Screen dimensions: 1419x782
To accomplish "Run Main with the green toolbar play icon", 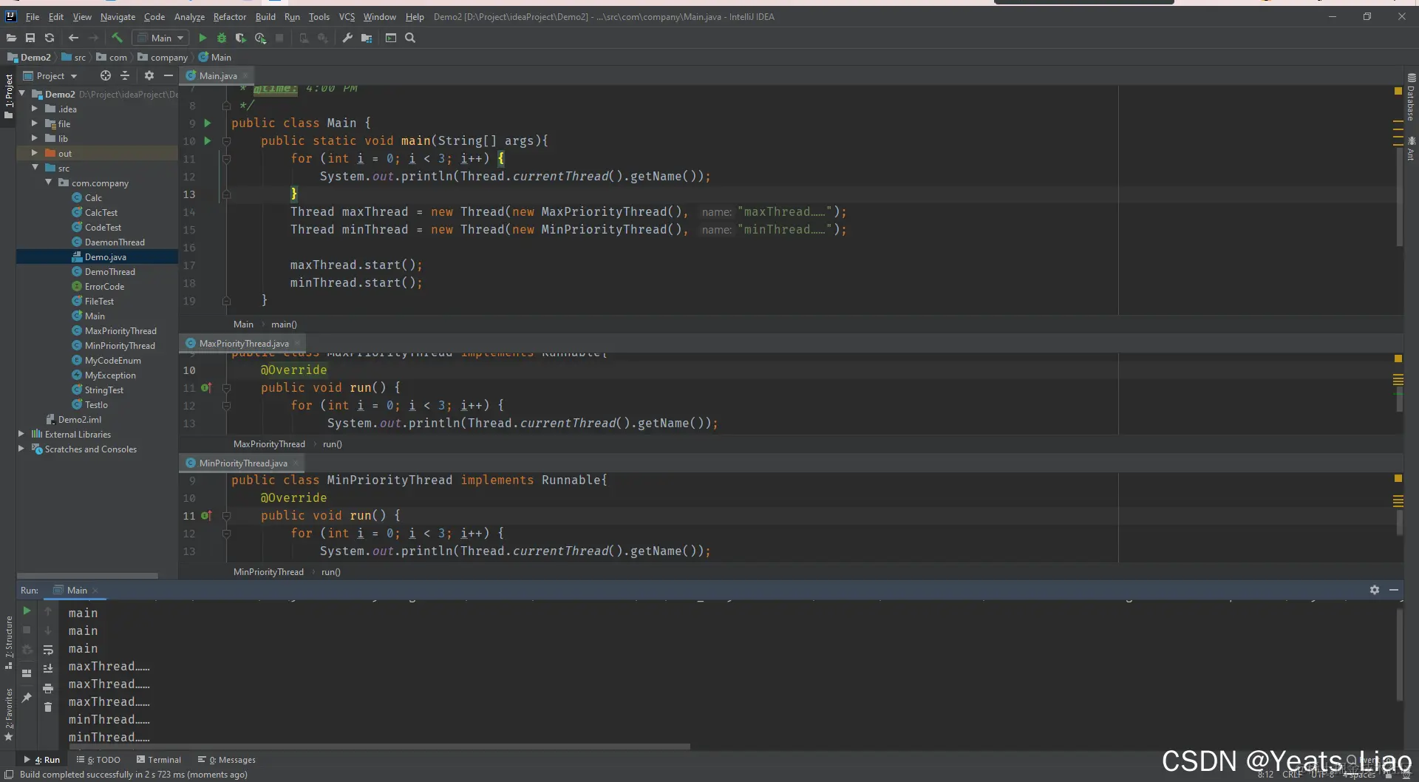I will pyautogui.click(x=203, y=38).
